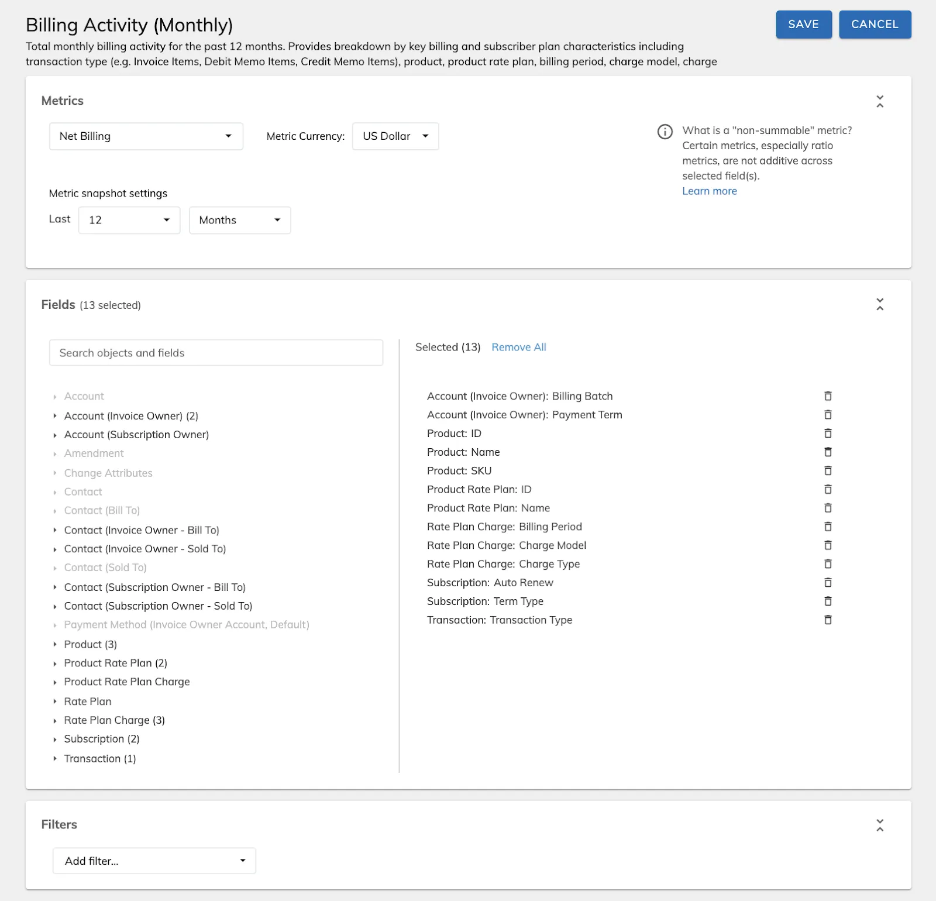Viewport: 936px width, 901px height.
Task: Expand Product Rate Plan Charge node
Action: pos(55,682)
